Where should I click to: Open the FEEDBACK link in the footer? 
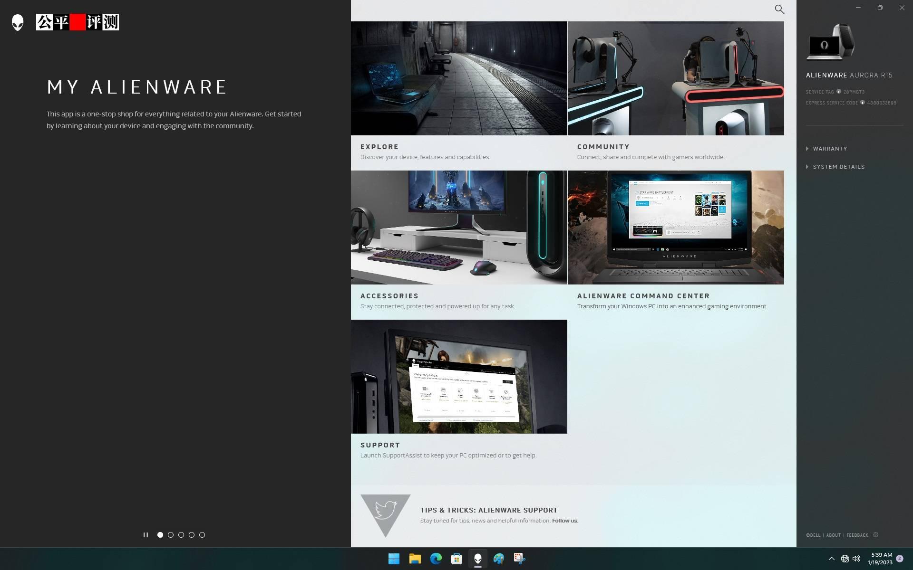[x=857, y=535]
